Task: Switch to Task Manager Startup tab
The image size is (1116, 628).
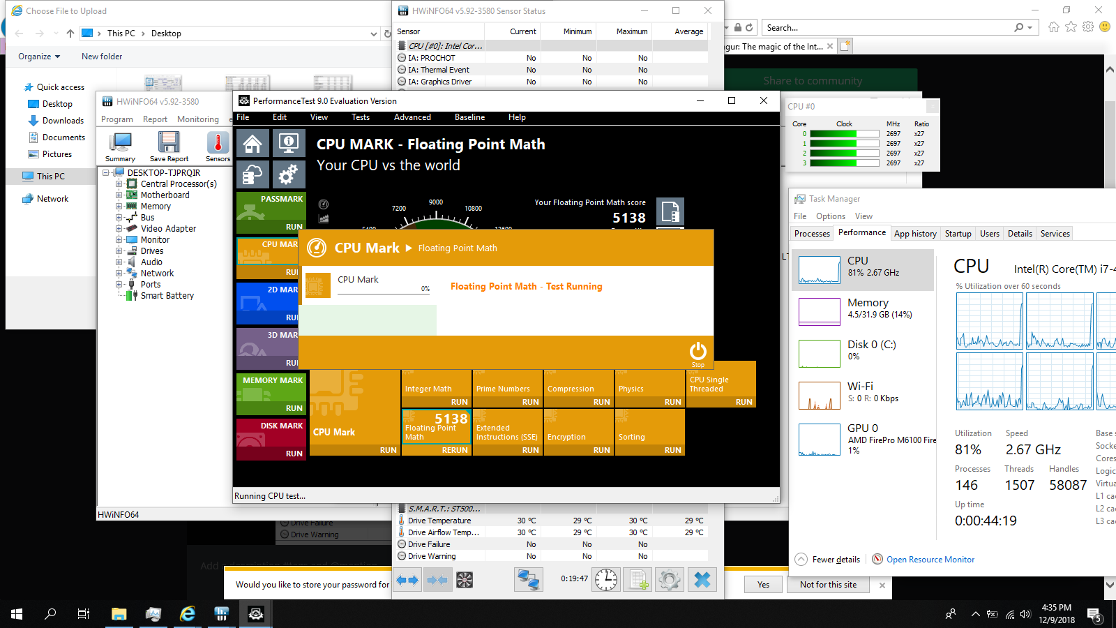Action: (x=958, y=234)
